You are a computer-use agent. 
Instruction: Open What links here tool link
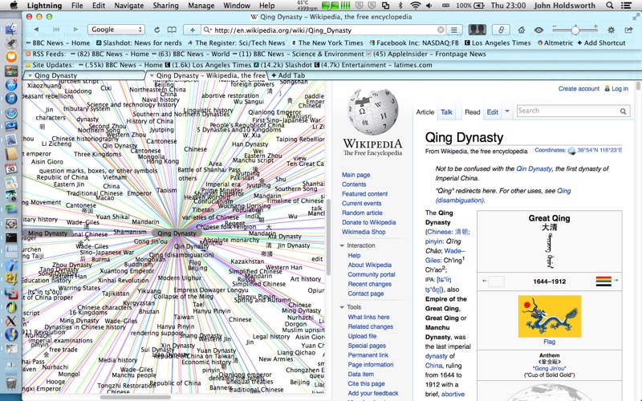click(368, 317)
